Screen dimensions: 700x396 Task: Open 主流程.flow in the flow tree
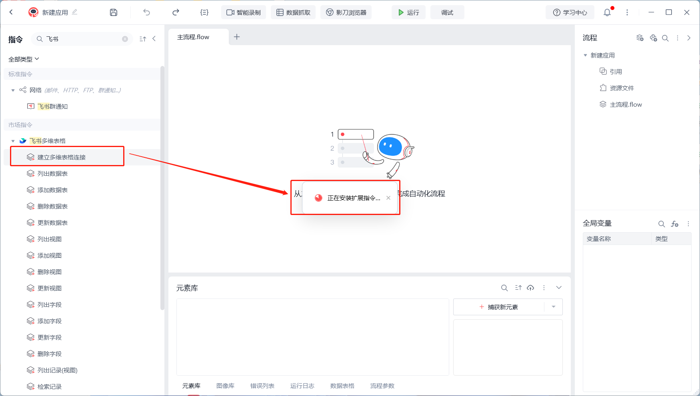click(626, 104)
